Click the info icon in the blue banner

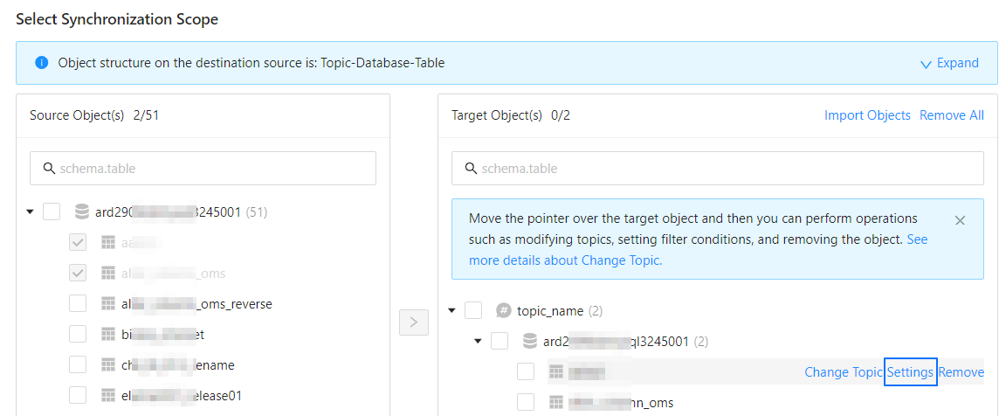(x=41, y=63)
